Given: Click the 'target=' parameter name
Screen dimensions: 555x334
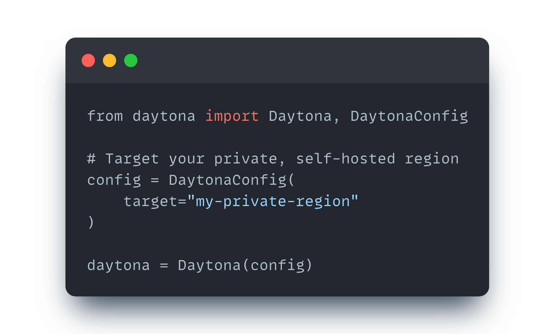Looking at the screenshot, I should pos(155,202).
